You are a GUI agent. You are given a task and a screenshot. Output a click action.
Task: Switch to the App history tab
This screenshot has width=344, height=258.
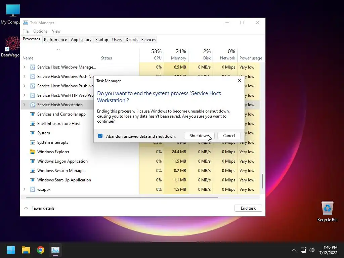tap(81, 40)
